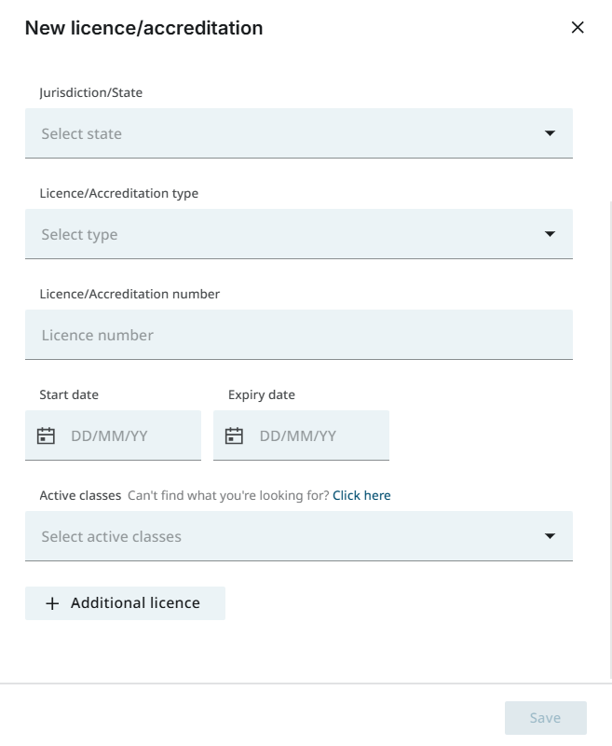Expand the Select active classes arrow
This screenshot has width=612, height=746.
coord(550,536)
